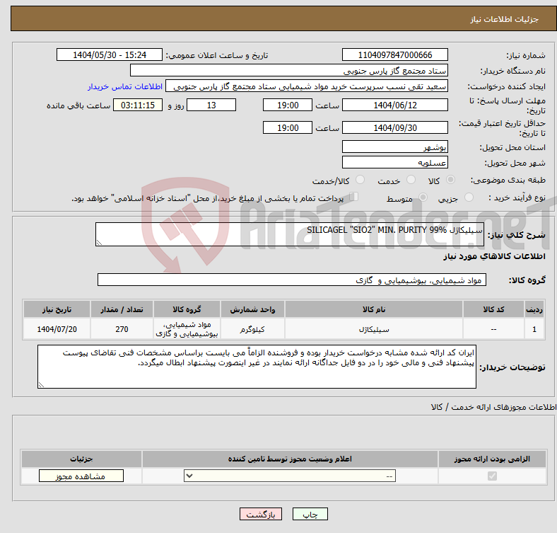The height and width of the screenshot is (533, 557).
Task: Click the الزامی بودن ارائه مجوز header
Action: (492, 459)
